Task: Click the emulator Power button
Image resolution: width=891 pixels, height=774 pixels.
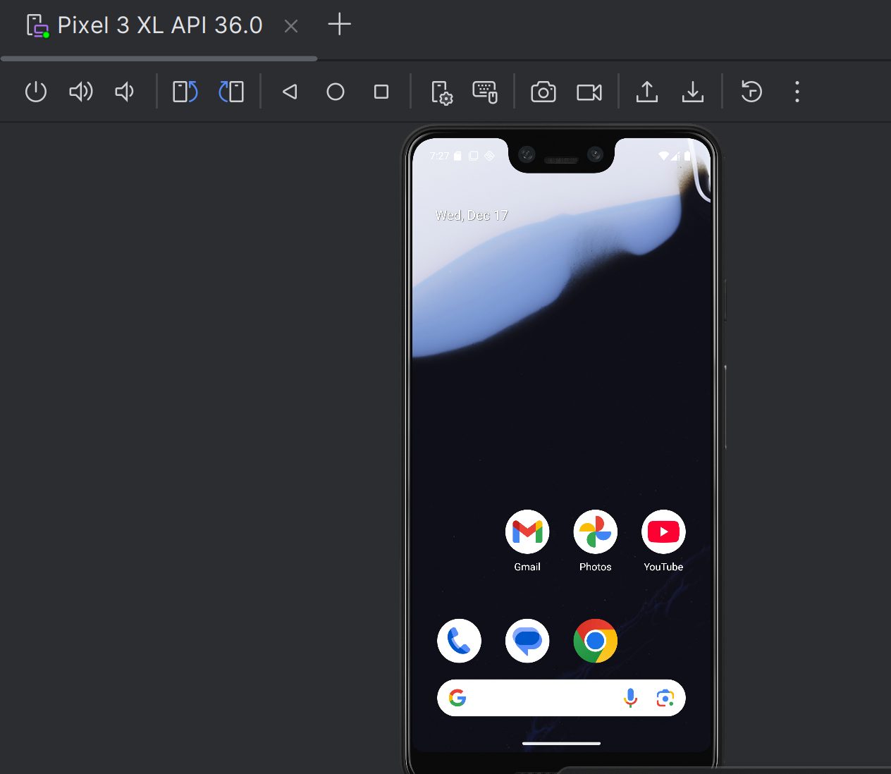Action: coord(36,92)
